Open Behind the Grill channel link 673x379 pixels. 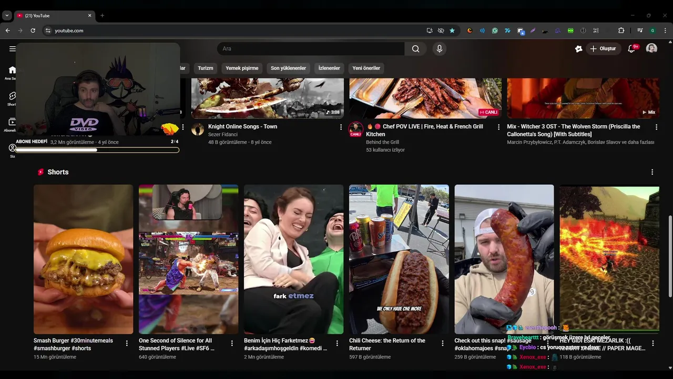382,142
